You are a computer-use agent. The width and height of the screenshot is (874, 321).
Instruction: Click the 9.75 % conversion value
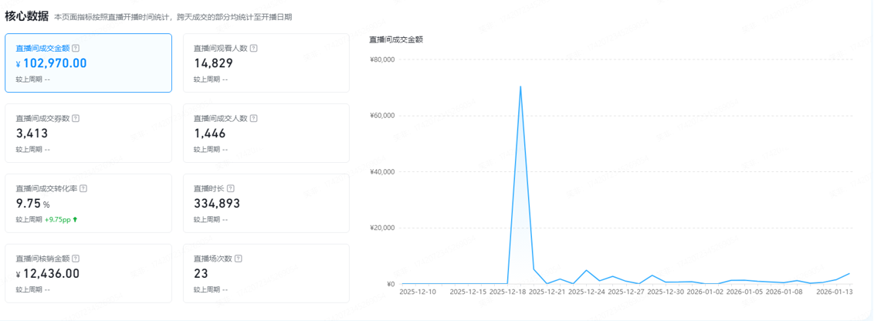point(33,204)
